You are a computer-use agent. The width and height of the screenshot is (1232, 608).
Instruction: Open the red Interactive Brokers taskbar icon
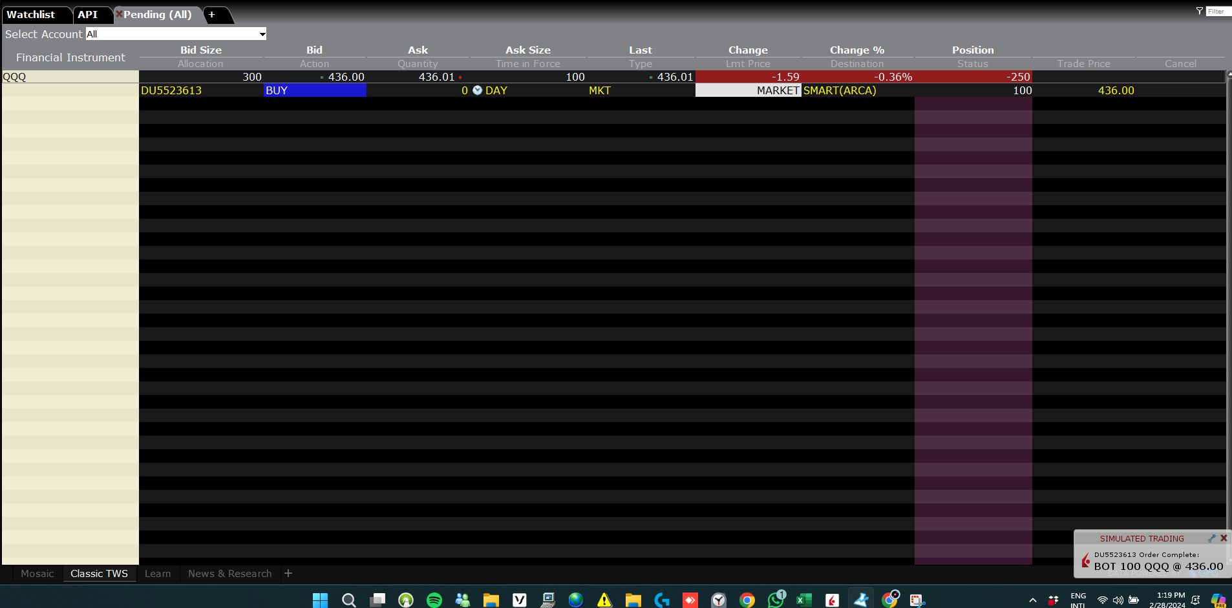832,600
